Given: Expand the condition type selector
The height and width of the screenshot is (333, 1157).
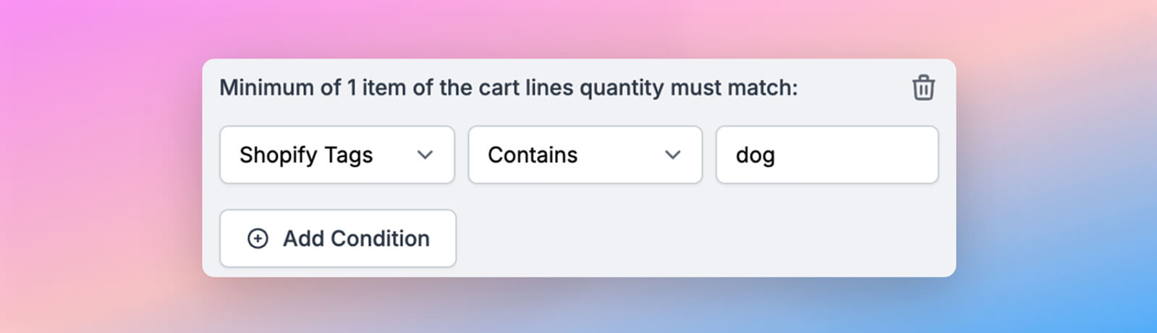Looking at the screenshot, I should 337,155.
